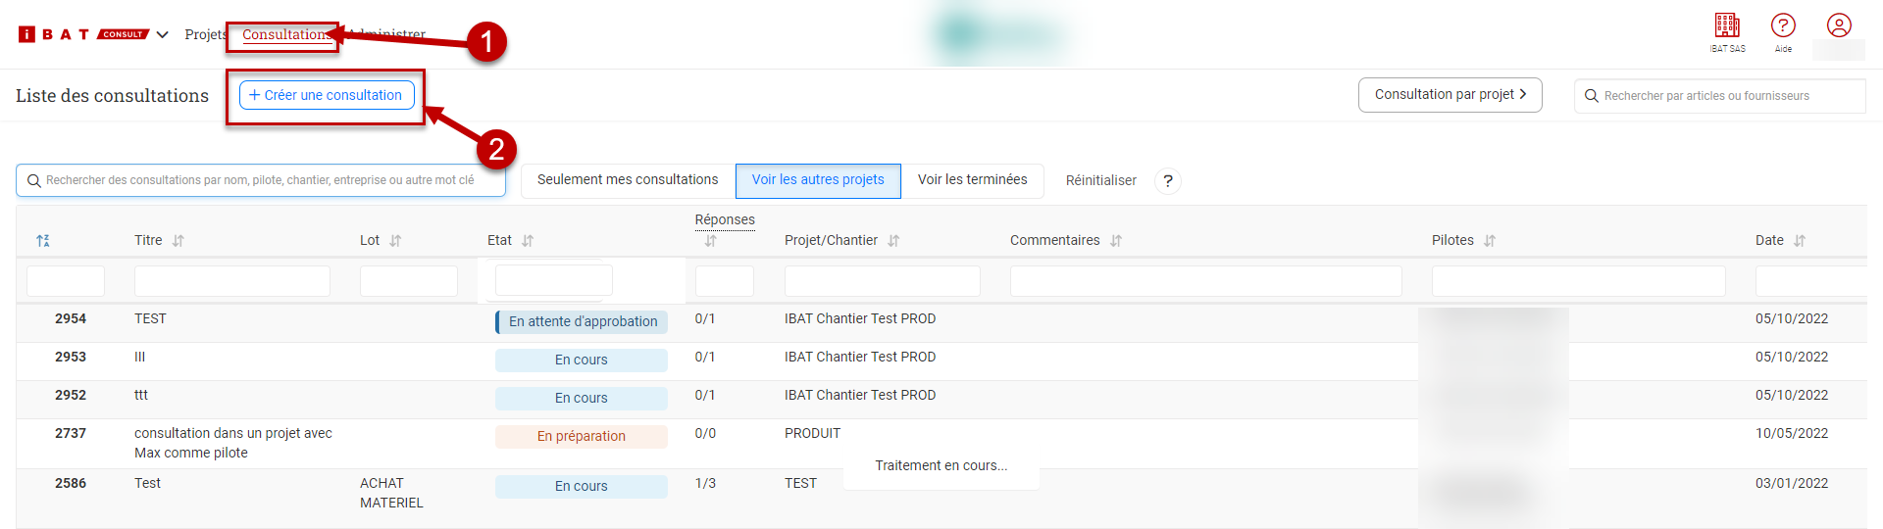
Task: Sort by Projet/Chantier column arrows
Action: click(893, 241)
